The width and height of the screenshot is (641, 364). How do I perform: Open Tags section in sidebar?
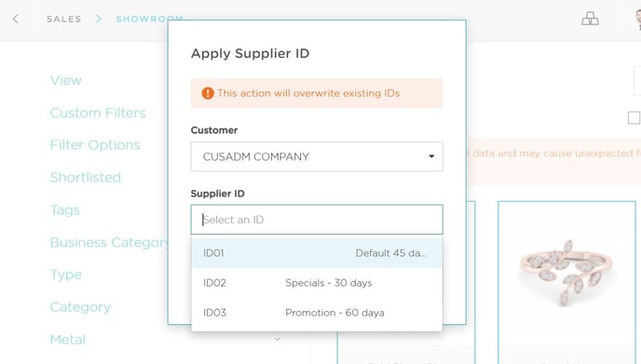tap(65, 210)
